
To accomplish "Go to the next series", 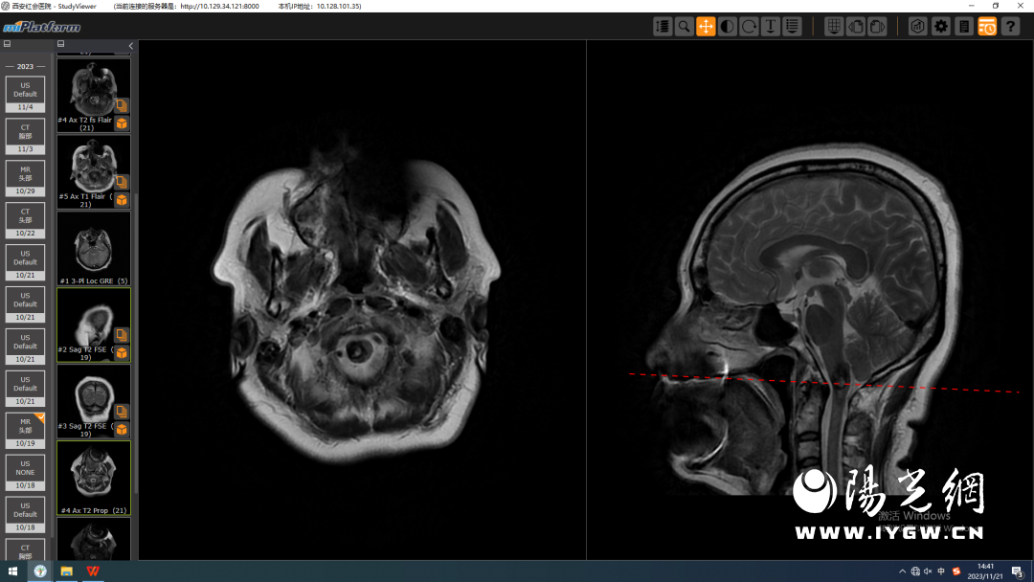I will [x=877, y=27].
